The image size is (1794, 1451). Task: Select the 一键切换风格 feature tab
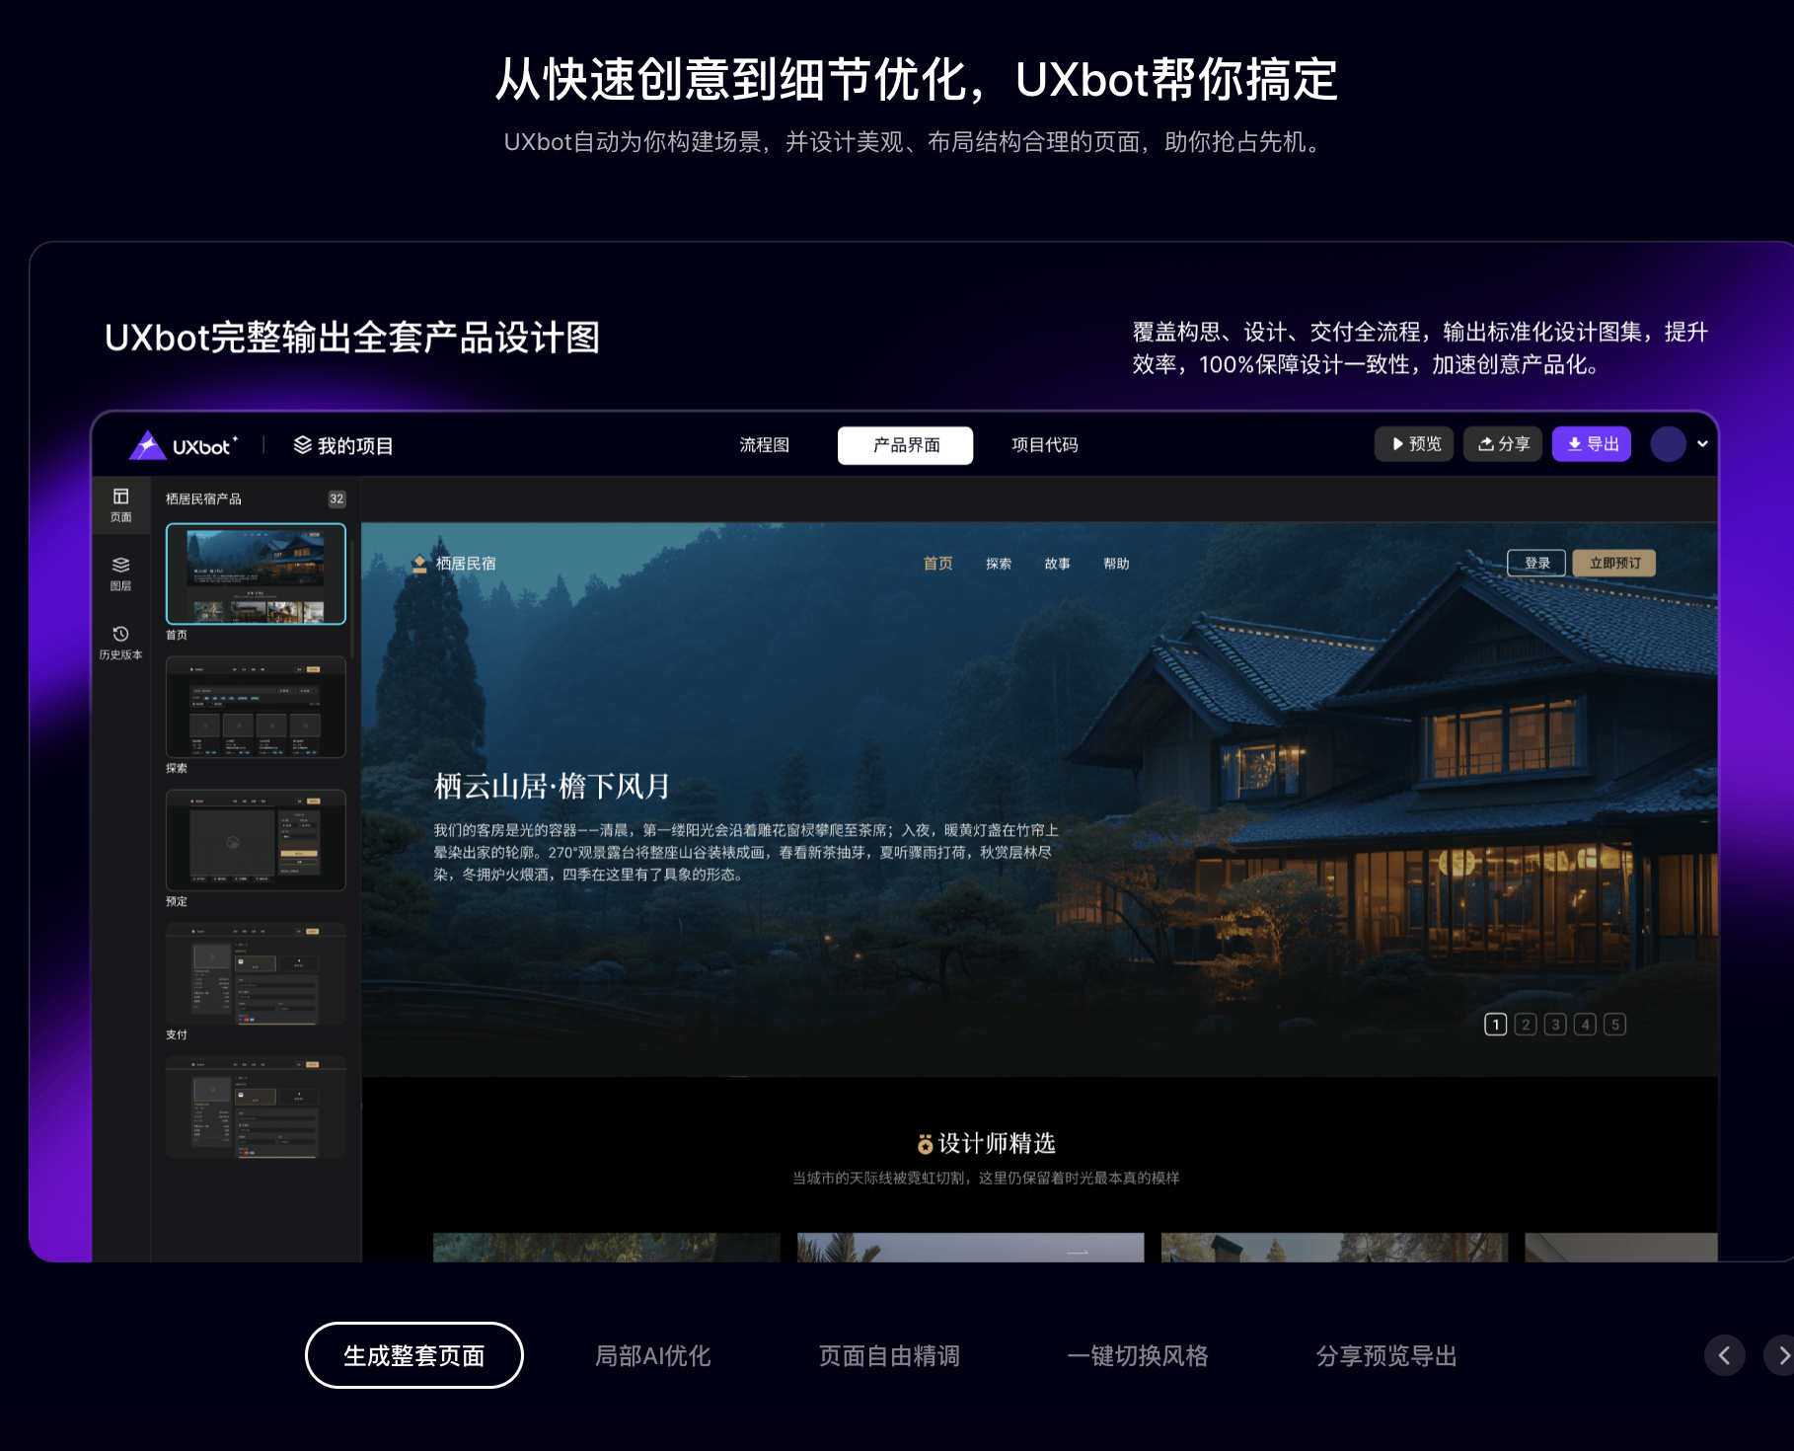coord(1138,1355)
